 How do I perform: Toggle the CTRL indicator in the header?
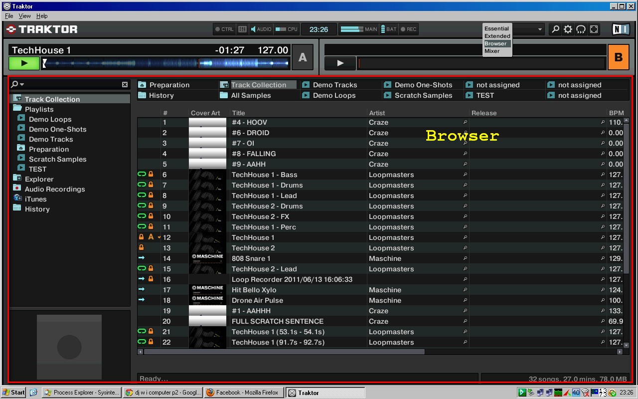[224, 29]
